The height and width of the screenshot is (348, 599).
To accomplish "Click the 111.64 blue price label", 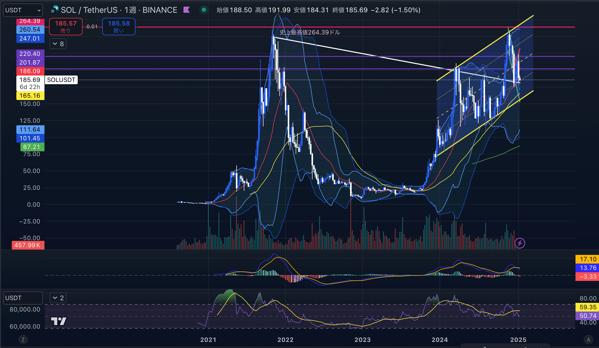I will pyautogui.click(x=30, y=130).
